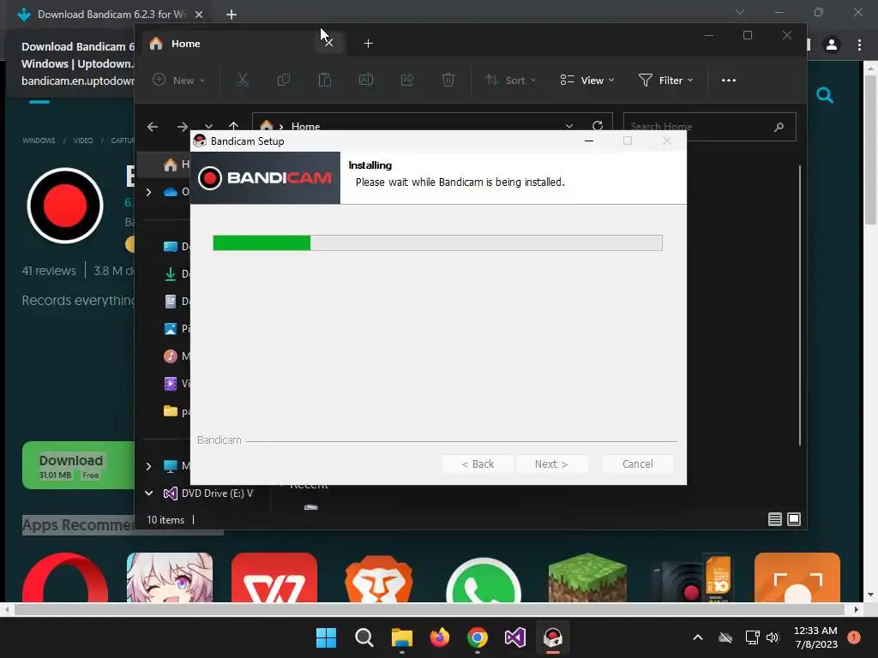Open the Filter dropdown menu
Image resolution: width=878 pixels, height=658 pixels.
[x=666, y=81]
